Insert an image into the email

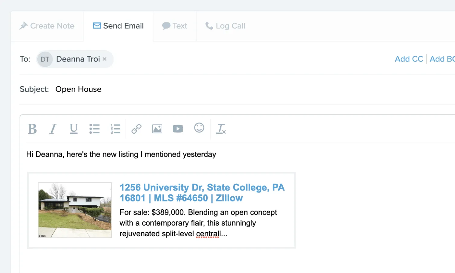click(157, 129)
